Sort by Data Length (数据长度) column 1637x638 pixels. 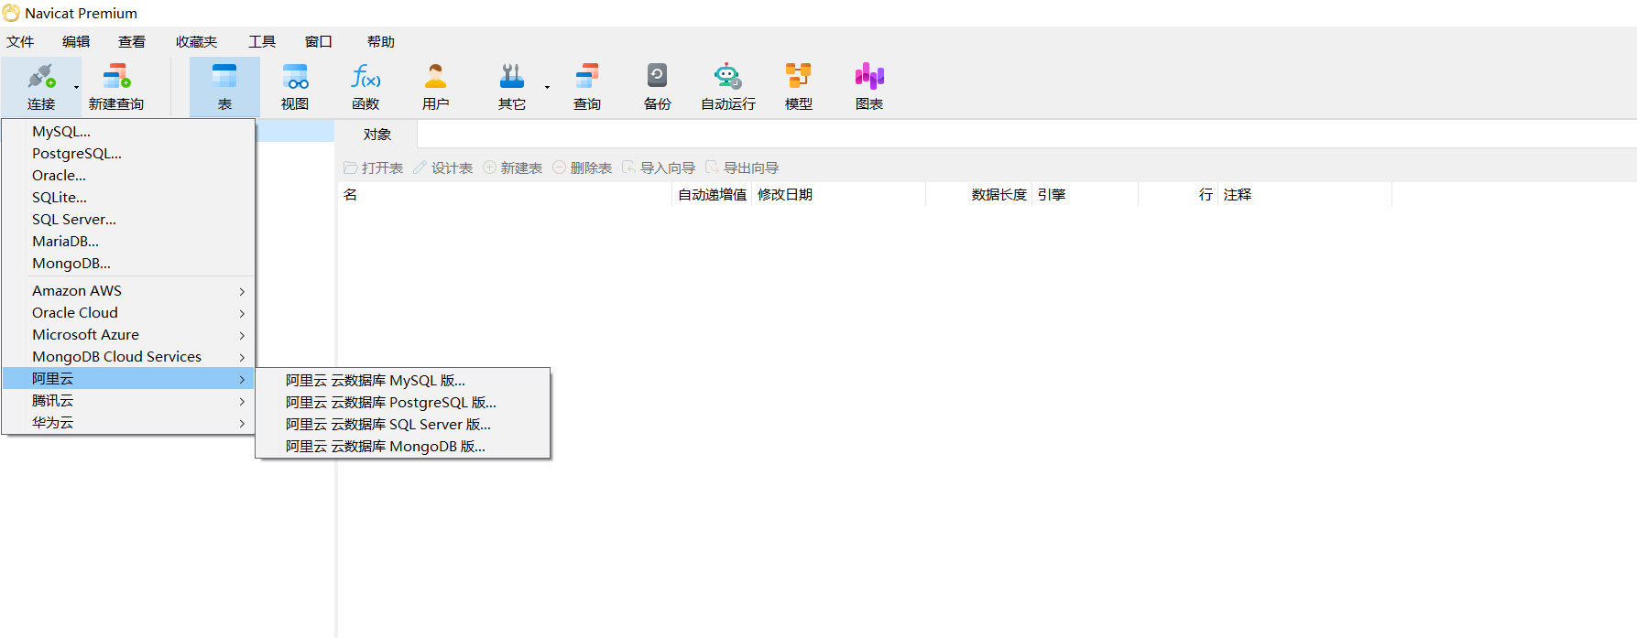tap(978, 195)
